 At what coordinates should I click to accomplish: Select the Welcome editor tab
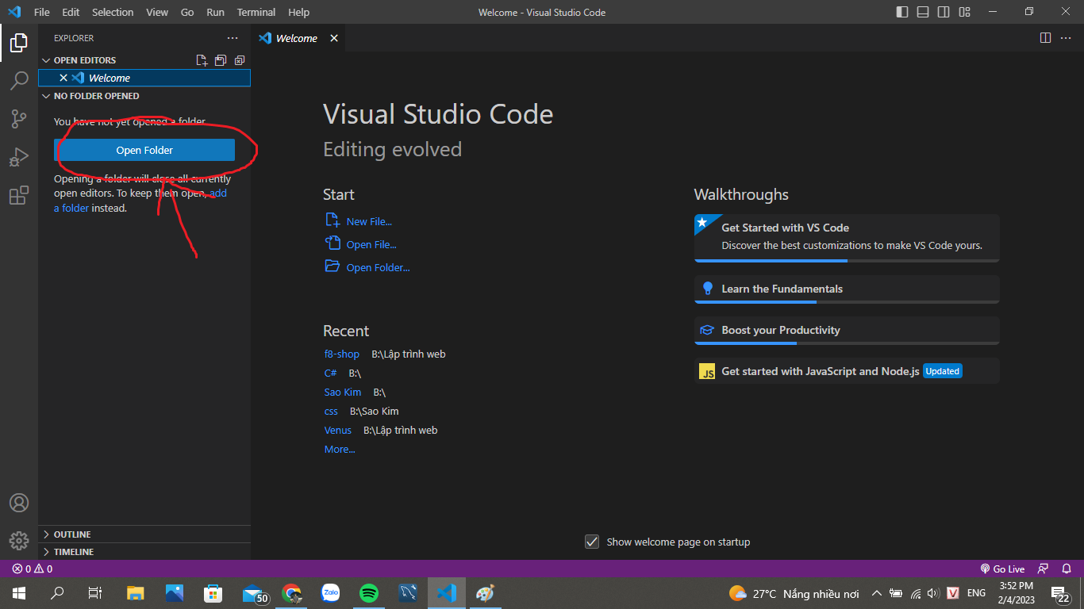click(x=298, y=38)
